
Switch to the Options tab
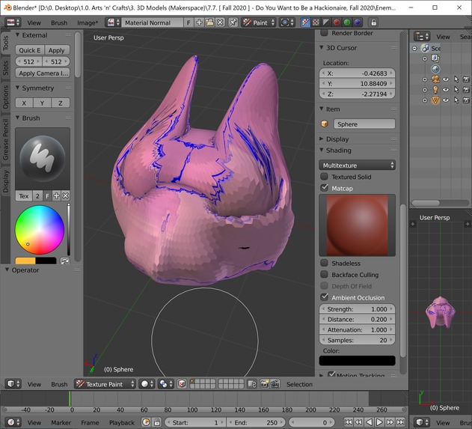pos(5,97)
